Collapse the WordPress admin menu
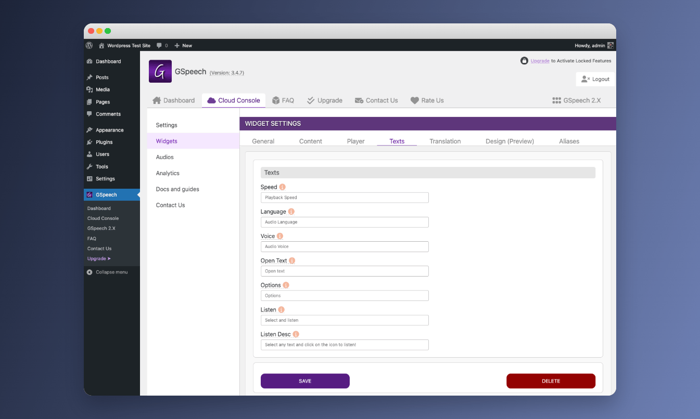Viewport: 700px width, 419px height. [107, 272]
